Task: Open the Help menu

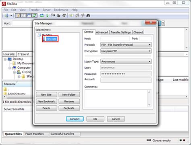Action: click(75, 10)
